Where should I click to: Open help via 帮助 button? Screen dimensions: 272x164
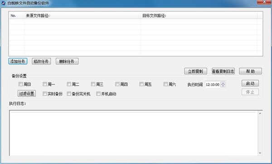(x=251, y=71)
